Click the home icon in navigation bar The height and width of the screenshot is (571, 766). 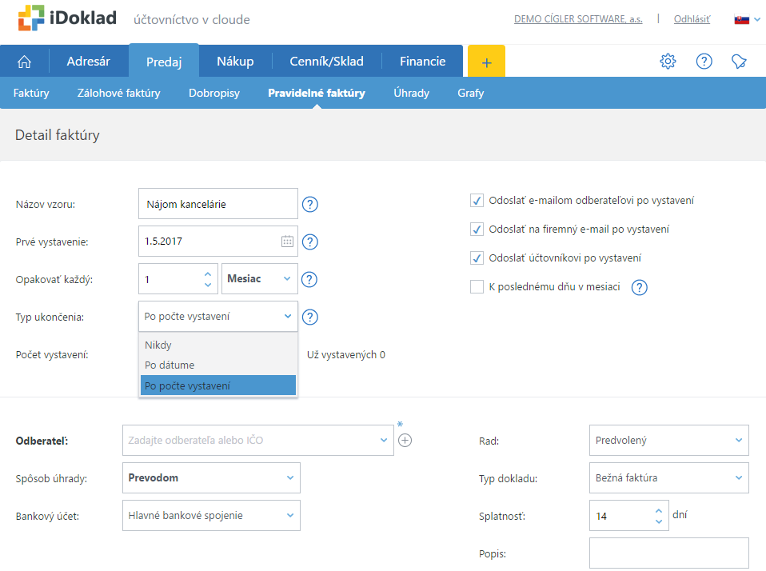point(25,62)
